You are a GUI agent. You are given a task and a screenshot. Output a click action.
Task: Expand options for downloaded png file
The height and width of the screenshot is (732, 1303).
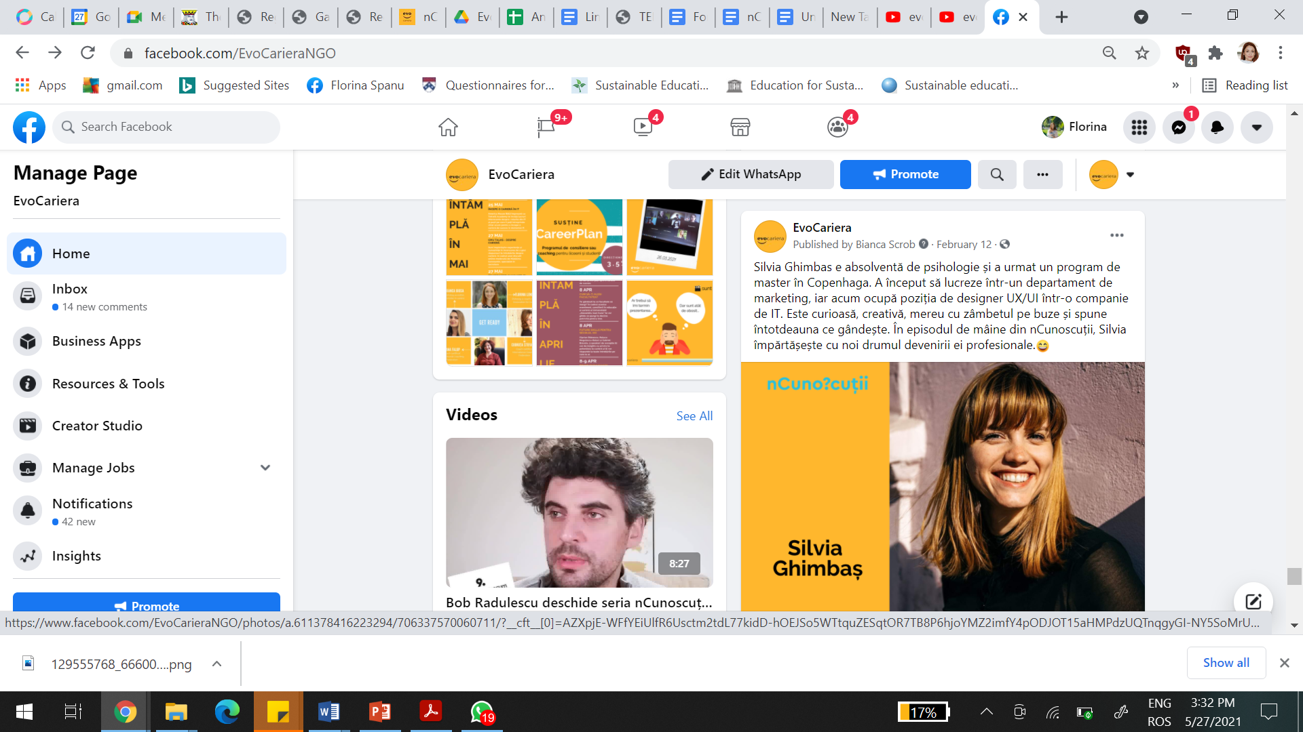(216, 664)
